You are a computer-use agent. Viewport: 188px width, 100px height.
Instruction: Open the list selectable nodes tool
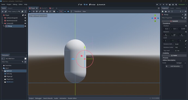[x=44, y=11]
